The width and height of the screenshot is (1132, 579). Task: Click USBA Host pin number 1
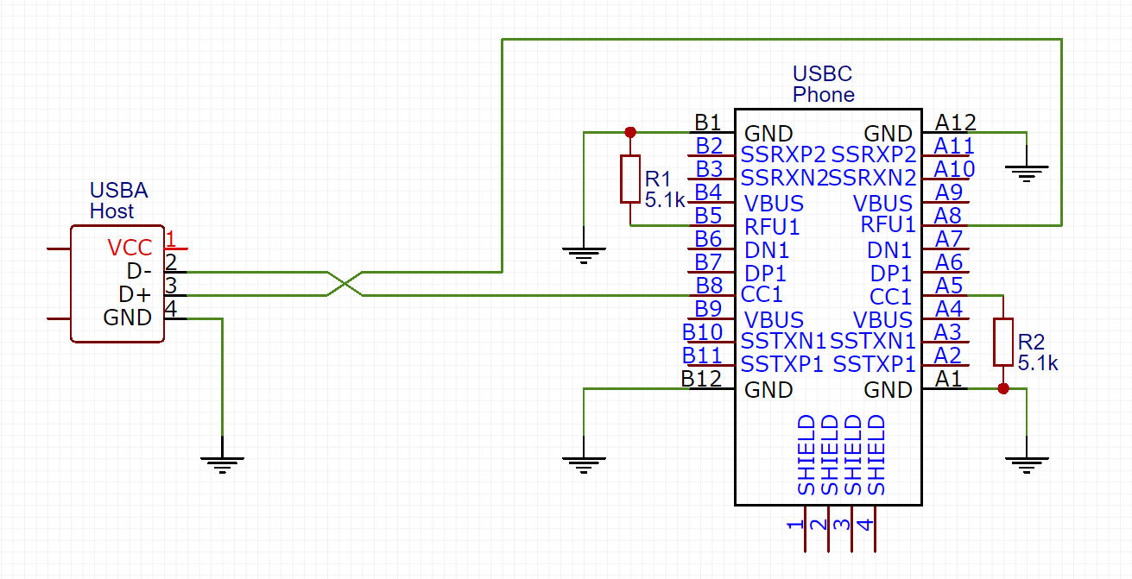click(x=171, y=238)
